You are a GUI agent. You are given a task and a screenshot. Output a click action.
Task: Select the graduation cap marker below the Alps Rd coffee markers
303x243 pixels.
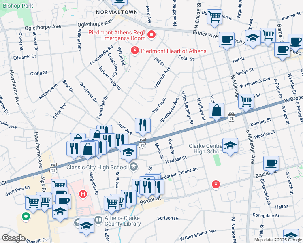pos(60,212)
